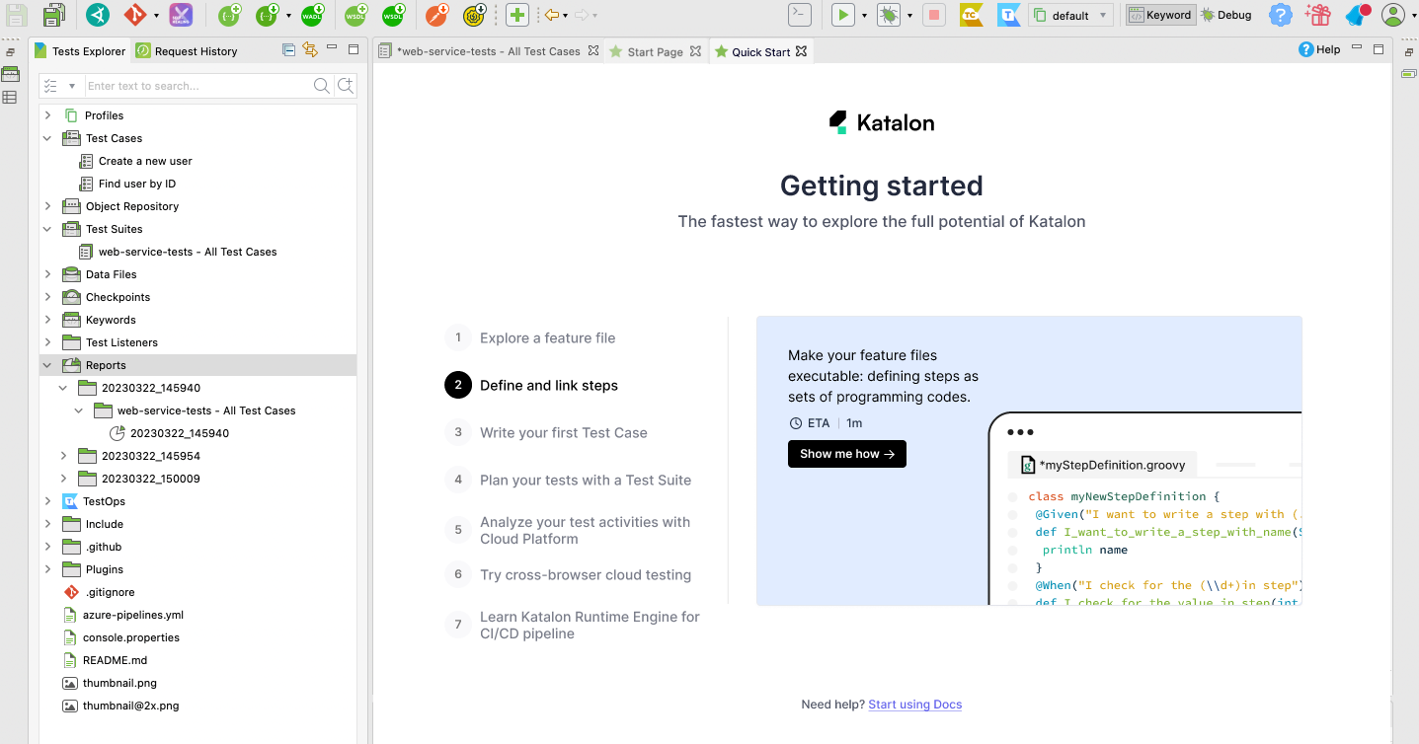Click the Debug bug run icon
Screen dimensions: 1419x744
[889, 15]
